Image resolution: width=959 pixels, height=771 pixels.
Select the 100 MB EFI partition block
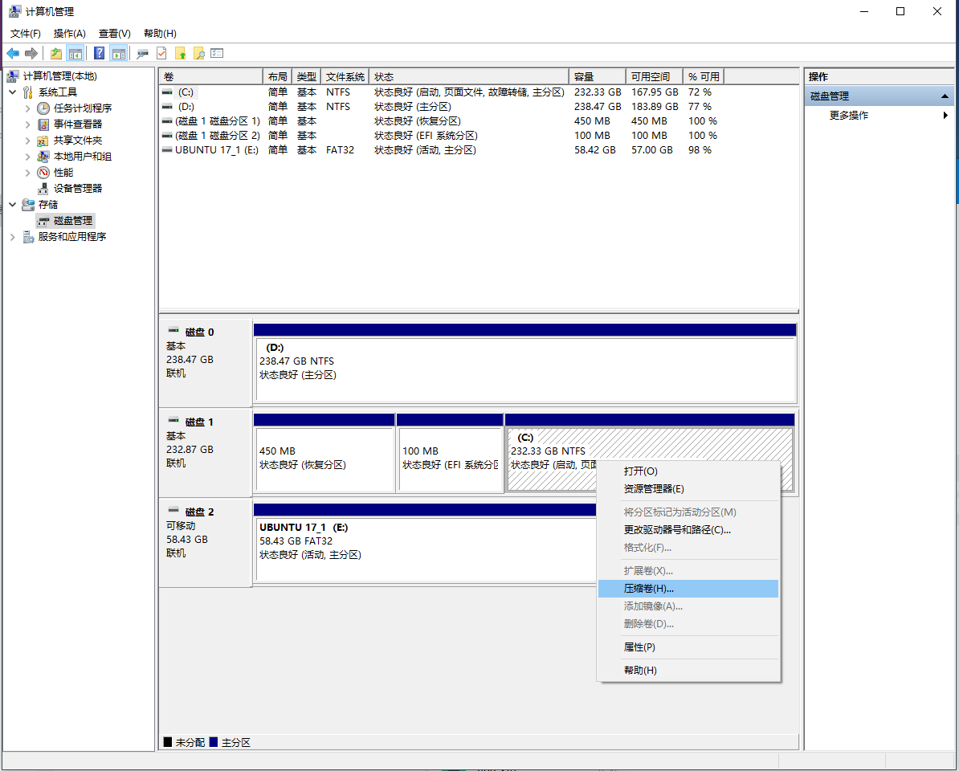point(450,459)
